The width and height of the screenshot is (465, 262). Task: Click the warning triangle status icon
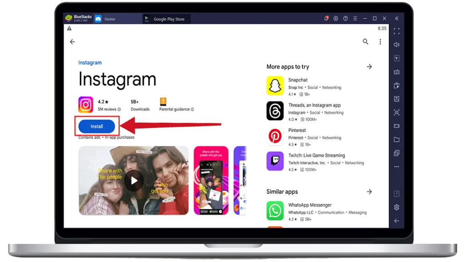pos(69,29)
